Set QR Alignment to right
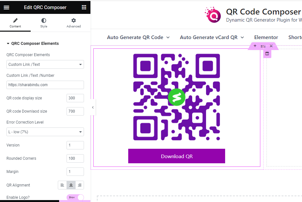Viewport: 302px width, 202px height. tap(79, 185)
